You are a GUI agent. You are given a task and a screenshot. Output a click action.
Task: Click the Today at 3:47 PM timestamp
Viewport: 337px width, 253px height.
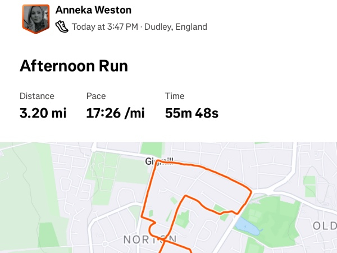(104, 26)
